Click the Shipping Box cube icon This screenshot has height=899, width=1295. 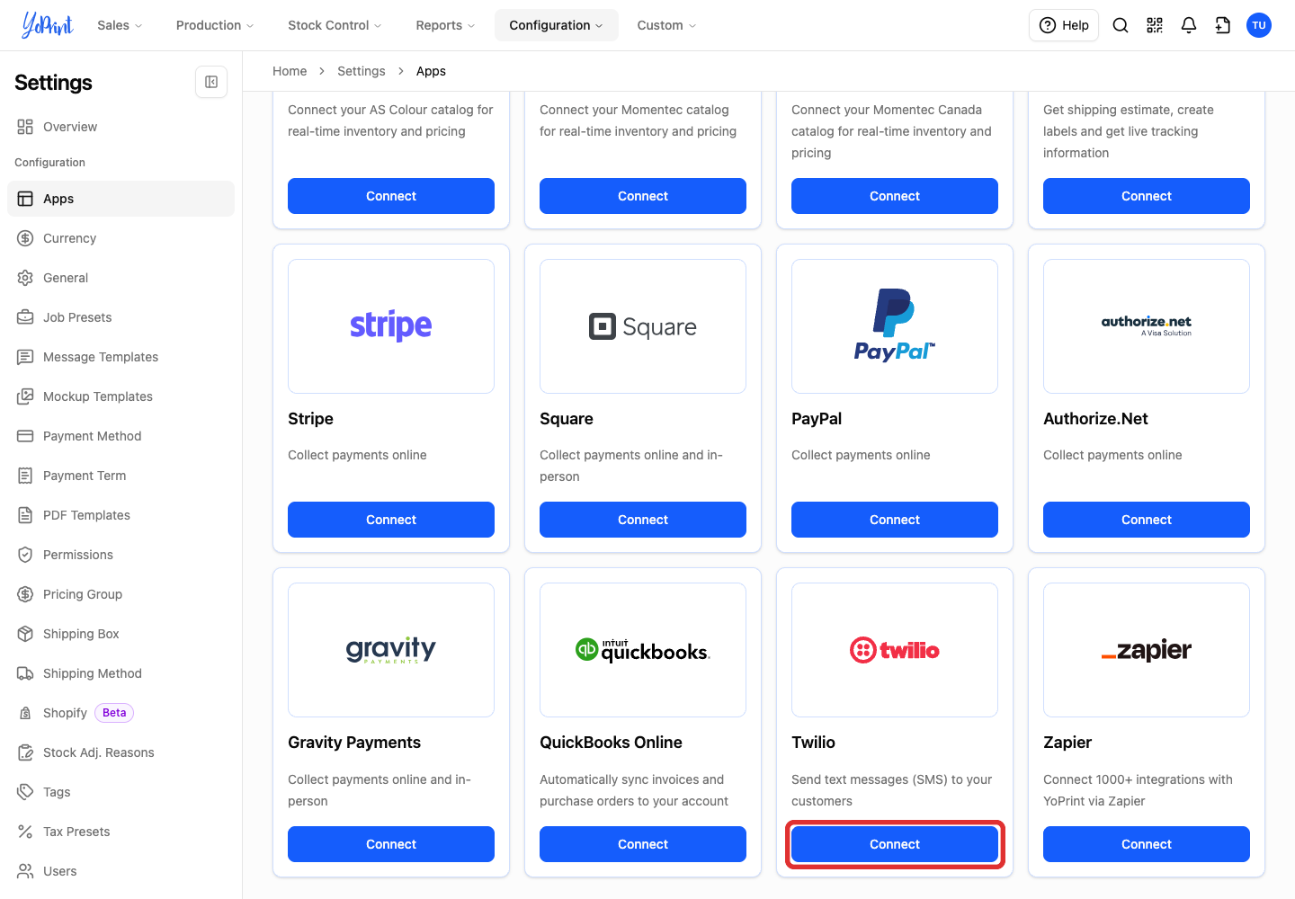tap(25, 634)
